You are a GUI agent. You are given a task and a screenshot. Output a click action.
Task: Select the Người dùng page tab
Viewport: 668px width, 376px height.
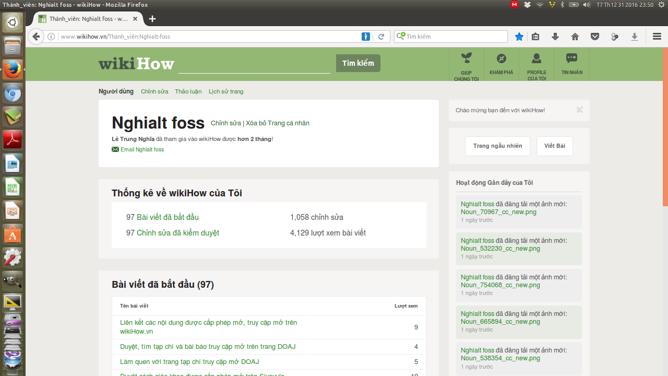click(116, 91)
